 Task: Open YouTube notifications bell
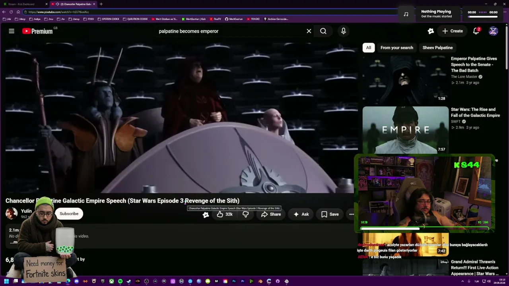(x=476, y=31)
